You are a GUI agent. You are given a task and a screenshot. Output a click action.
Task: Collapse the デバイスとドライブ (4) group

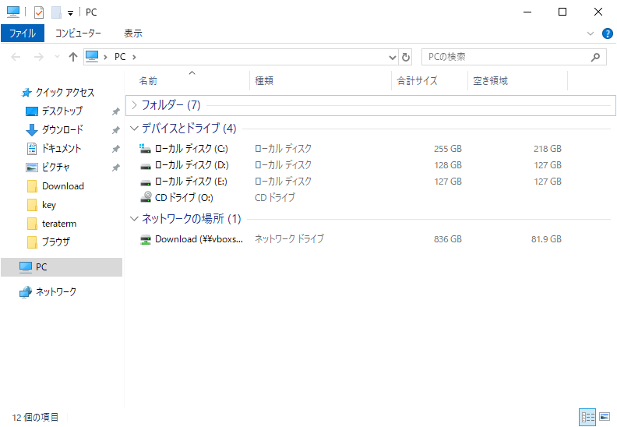coord(134,129)
